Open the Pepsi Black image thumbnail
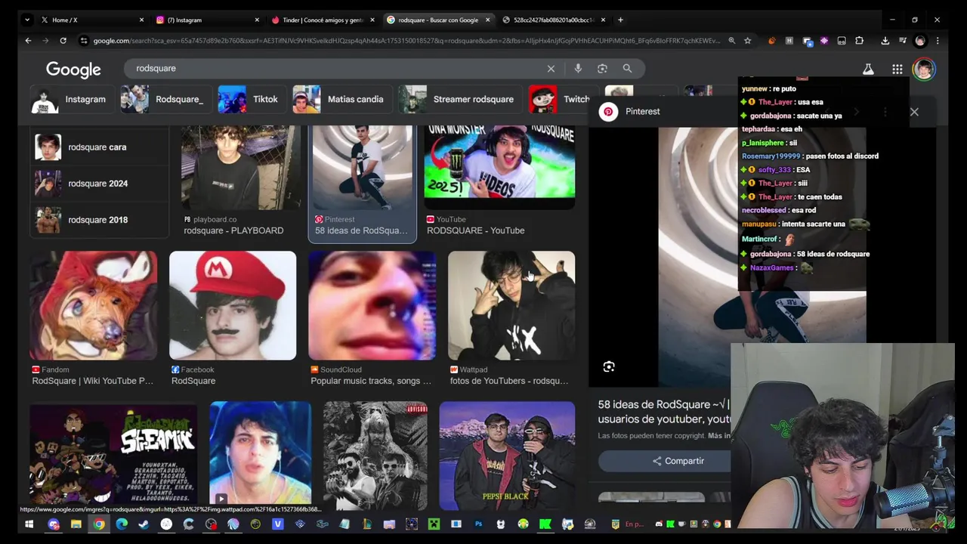967x544 pixels. 507,456
